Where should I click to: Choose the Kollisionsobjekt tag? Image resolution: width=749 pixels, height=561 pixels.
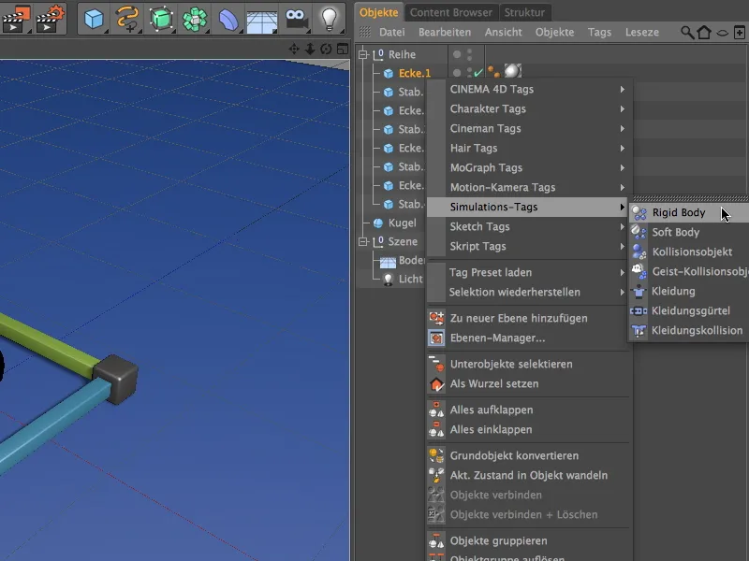point(688,252)
